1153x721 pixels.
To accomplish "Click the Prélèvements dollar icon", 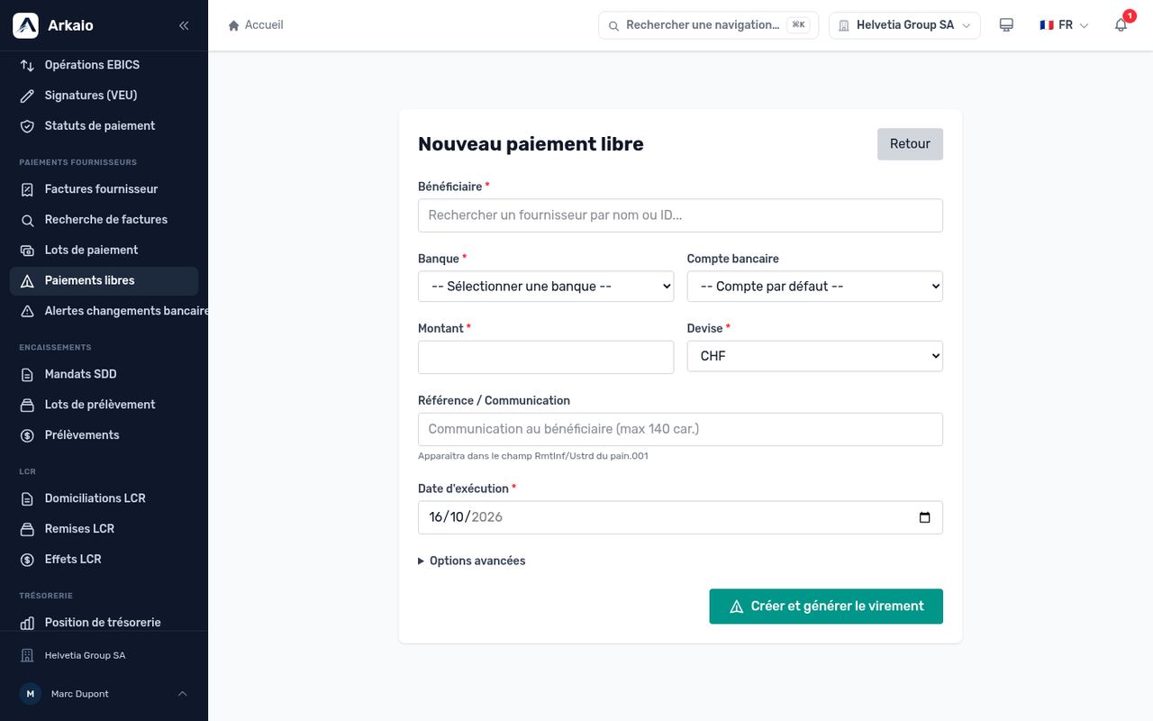I will 27,436.
